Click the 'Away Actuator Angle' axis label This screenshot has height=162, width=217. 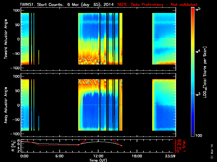tap(6, 106)
